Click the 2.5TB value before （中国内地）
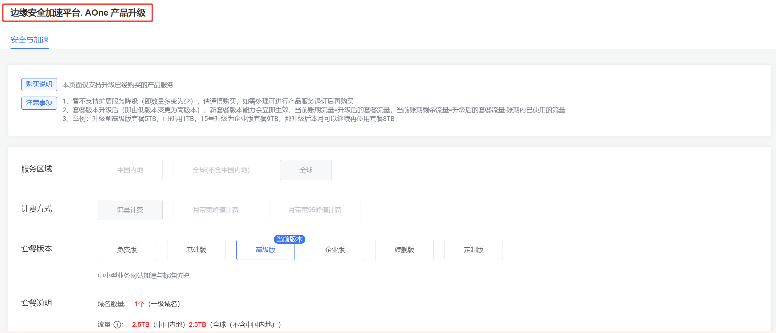This screenshot has height=333, width=776. coord(141,325)
